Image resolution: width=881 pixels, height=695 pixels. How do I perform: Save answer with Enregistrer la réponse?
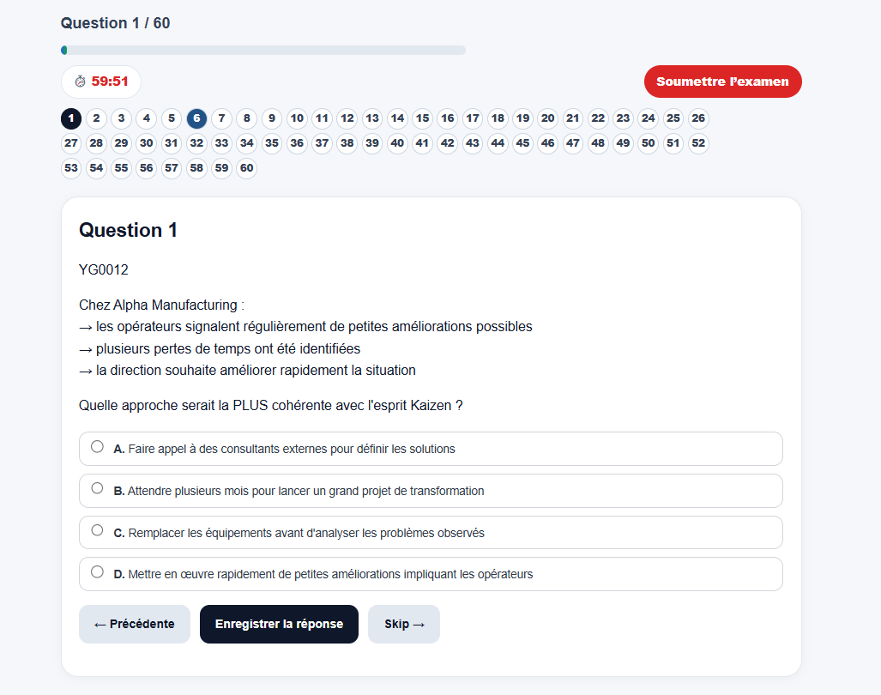(x=279, y=624)
